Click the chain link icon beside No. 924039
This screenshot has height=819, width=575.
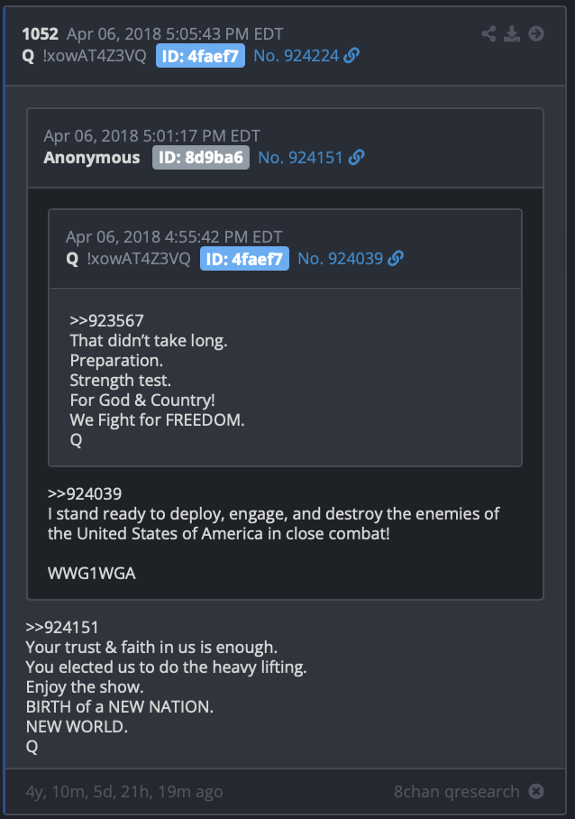(396, 258)
